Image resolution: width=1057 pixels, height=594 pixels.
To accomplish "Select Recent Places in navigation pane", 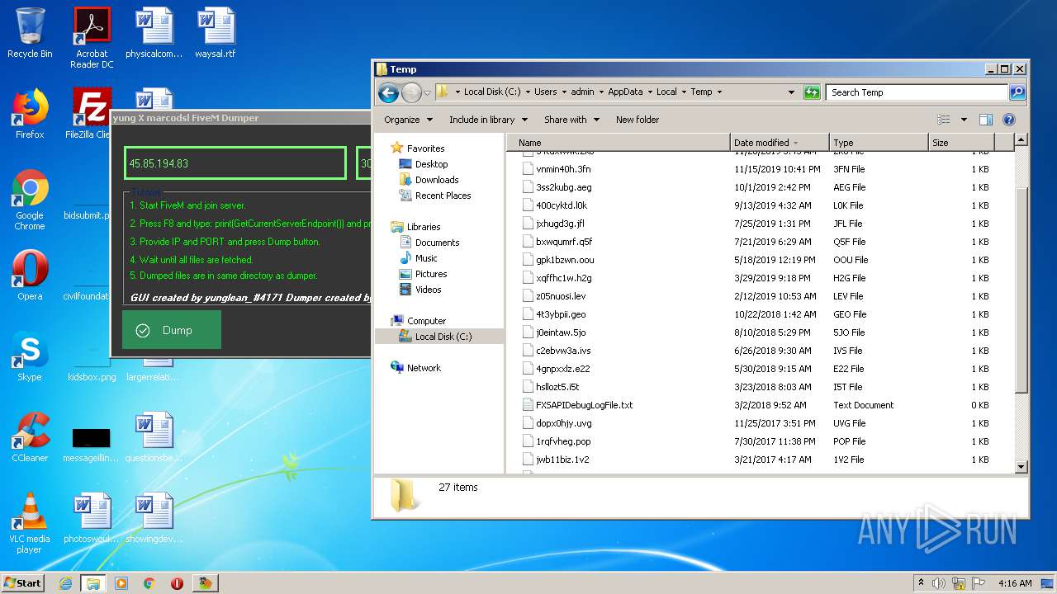I will 443,196.
